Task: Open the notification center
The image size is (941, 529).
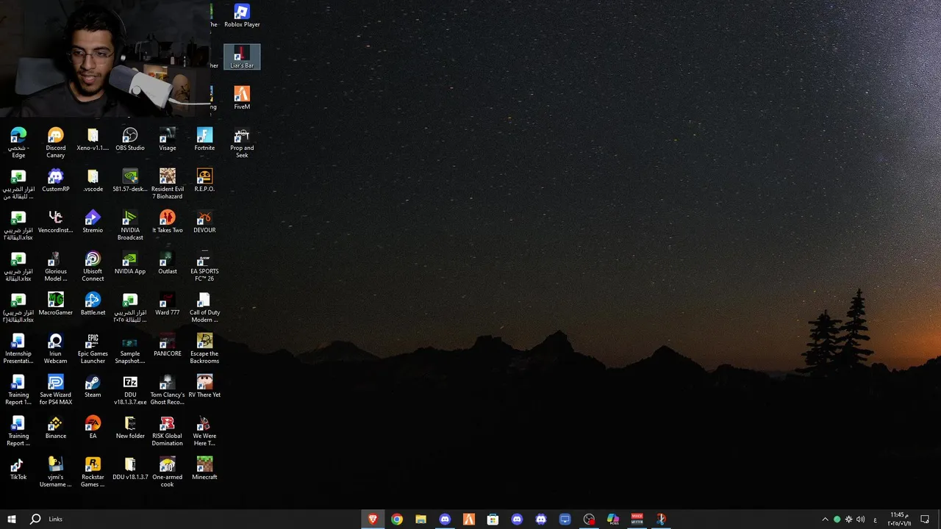Action: tap(925, 519)
